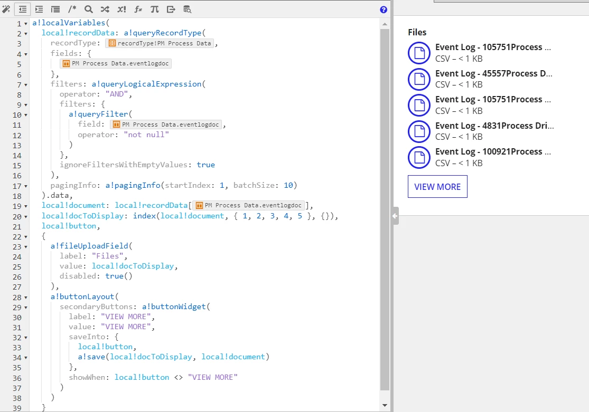Click the "AND" operator string on line 8
Image resolution: width=589 pixels, height=412 pixels.
(x=117, y=94)
